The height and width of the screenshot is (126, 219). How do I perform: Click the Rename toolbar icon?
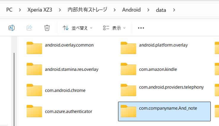click(x=12, y=28)
